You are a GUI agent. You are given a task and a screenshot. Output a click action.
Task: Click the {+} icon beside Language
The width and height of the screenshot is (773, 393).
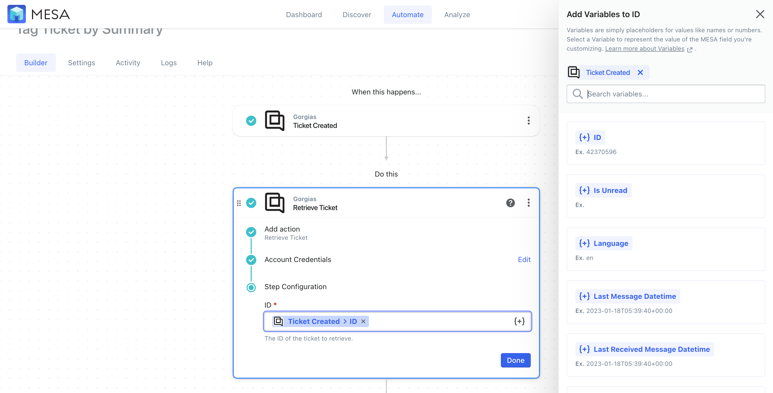point(584,243)
